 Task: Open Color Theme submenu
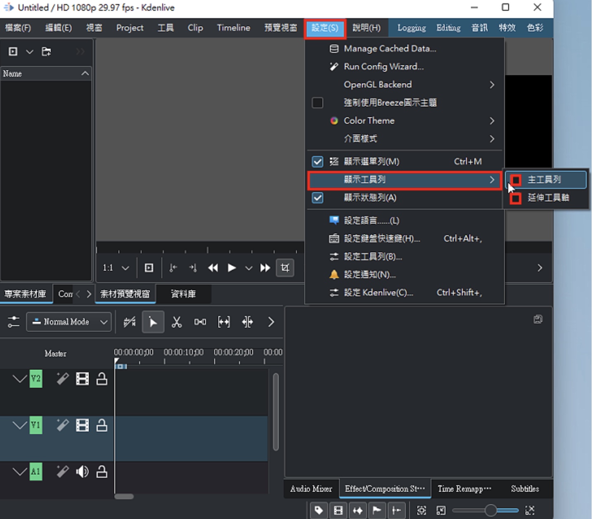click(x=405, y=121)
